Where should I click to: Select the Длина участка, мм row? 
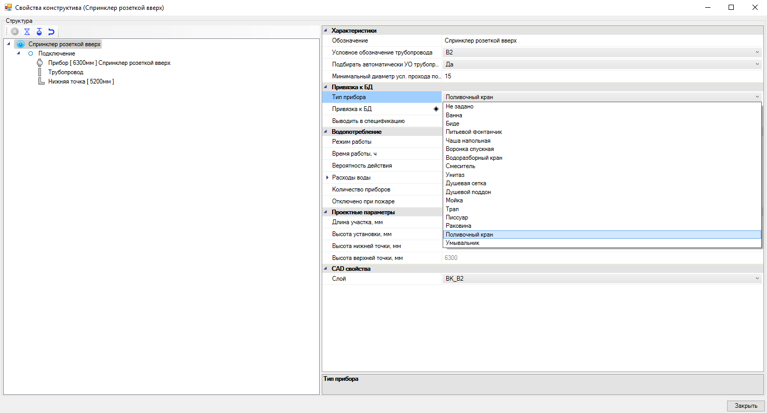[382, 222]
